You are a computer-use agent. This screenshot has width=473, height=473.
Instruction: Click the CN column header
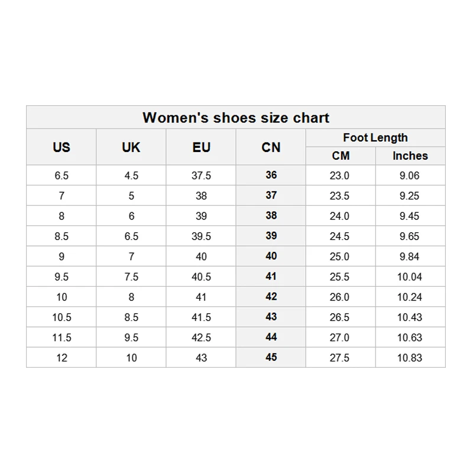point(271,147)
